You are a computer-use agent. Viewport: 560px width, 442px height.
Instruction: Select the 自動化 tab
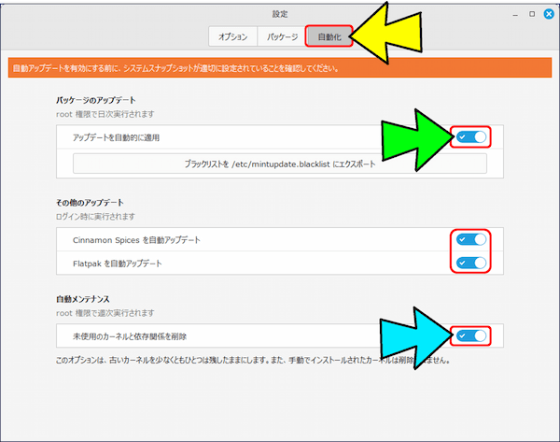329,37
